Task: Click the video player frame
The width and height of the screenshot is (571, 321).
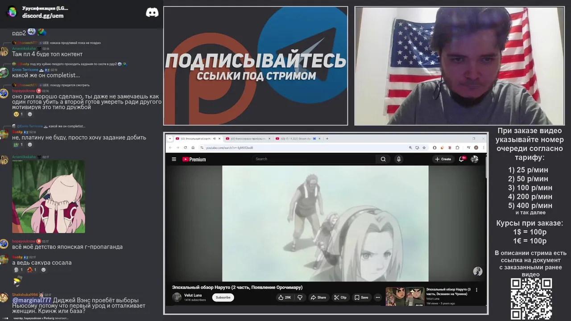Action: (325, 223)
